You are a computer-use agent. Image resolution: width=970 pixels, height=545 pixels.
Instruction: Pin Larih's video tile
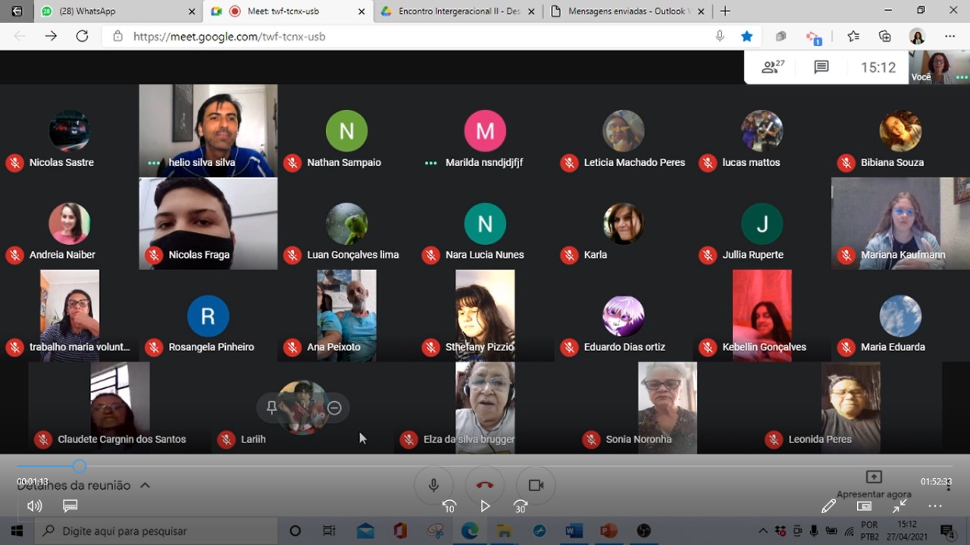click(x=271, y=408)
